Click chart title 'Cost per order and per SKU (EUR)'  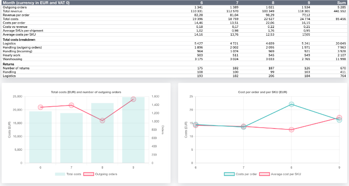click(263, 92)
